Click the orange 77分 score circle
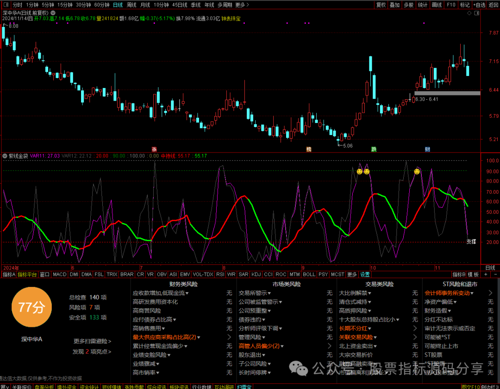500x389 pixels. pyautogui.click(x=31, y=307)
